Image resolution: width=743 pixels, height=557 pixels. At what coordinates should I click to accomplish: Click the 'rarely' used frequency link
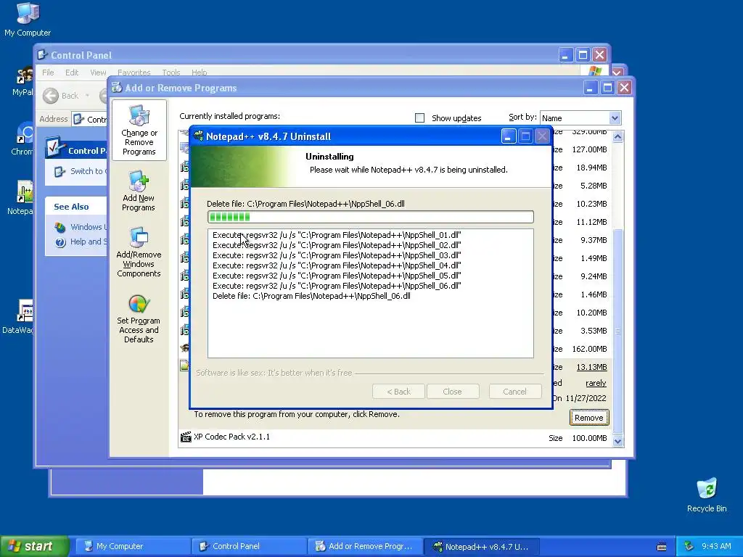[596, 383]
